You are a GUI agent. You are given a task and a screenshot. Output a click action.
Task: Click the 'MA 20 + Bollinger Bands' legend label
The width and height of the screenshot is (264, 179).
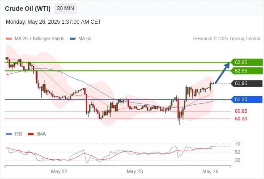coord(39,39)
